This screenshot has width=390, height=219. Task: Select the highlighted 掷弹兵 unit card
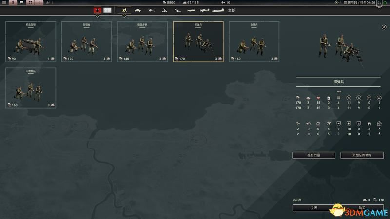[x=198, y=42]
